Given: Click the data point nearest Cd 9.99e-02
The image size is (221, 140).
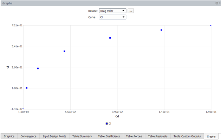Looking at the screenshot, I should [110, 38].
